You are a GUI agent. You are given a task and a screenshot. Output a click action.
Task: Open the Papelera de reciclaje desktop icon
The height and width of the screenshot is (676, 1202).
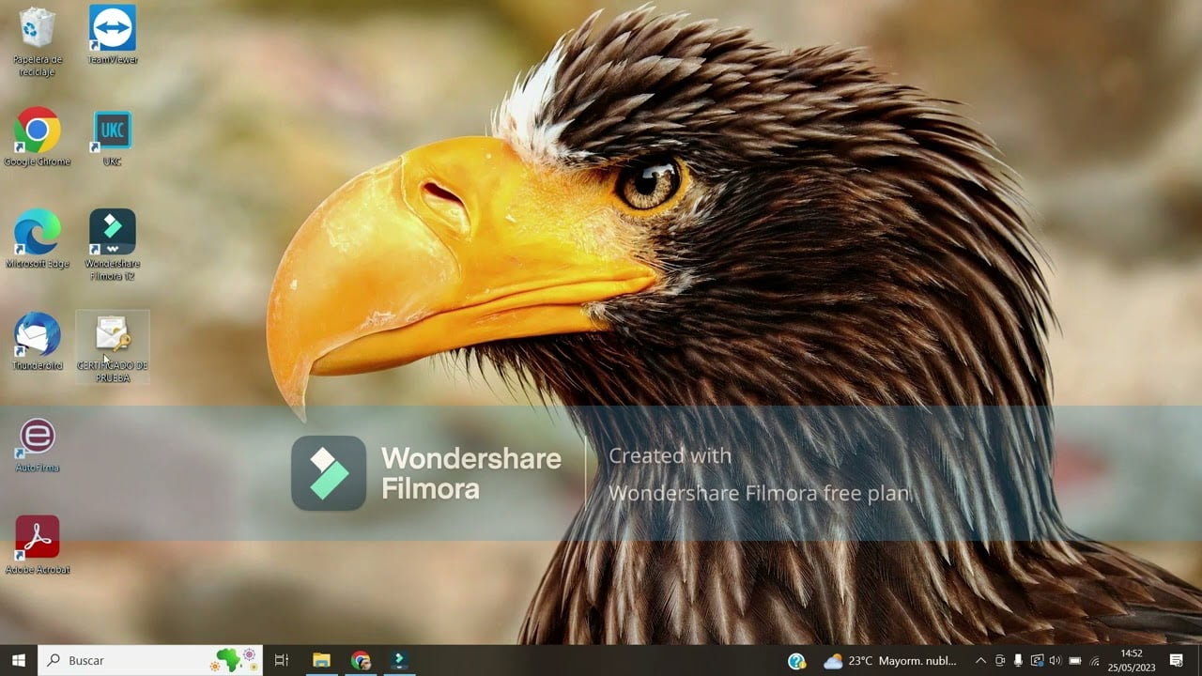38,41
